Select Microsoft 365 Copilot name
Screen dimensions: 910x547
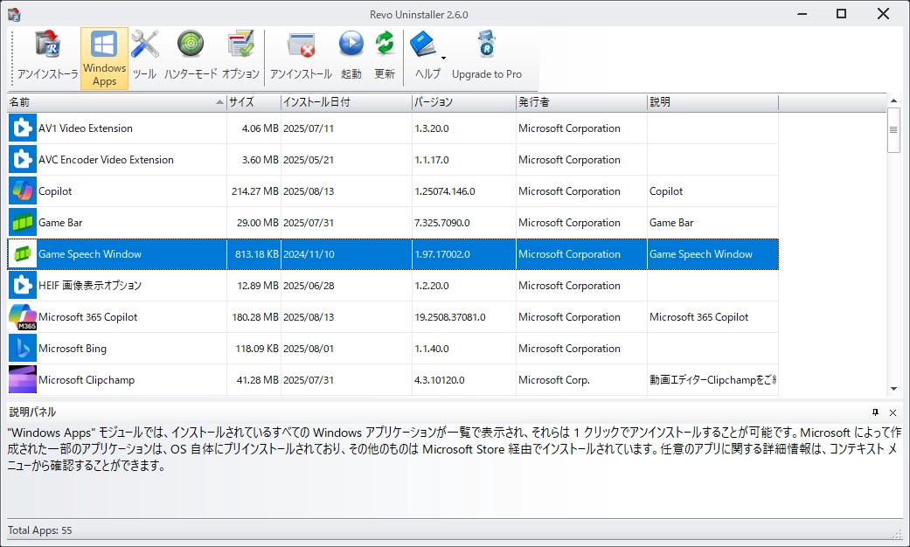pos(87,316)
